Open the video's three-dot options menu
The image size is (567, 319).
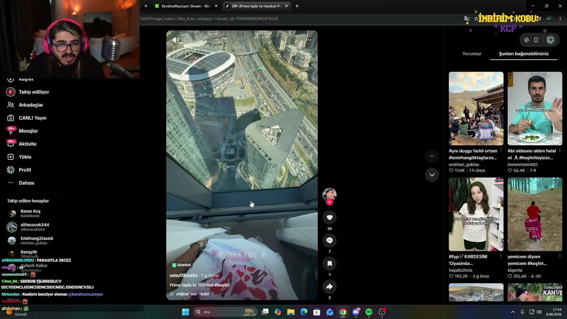tap(309, 39)
